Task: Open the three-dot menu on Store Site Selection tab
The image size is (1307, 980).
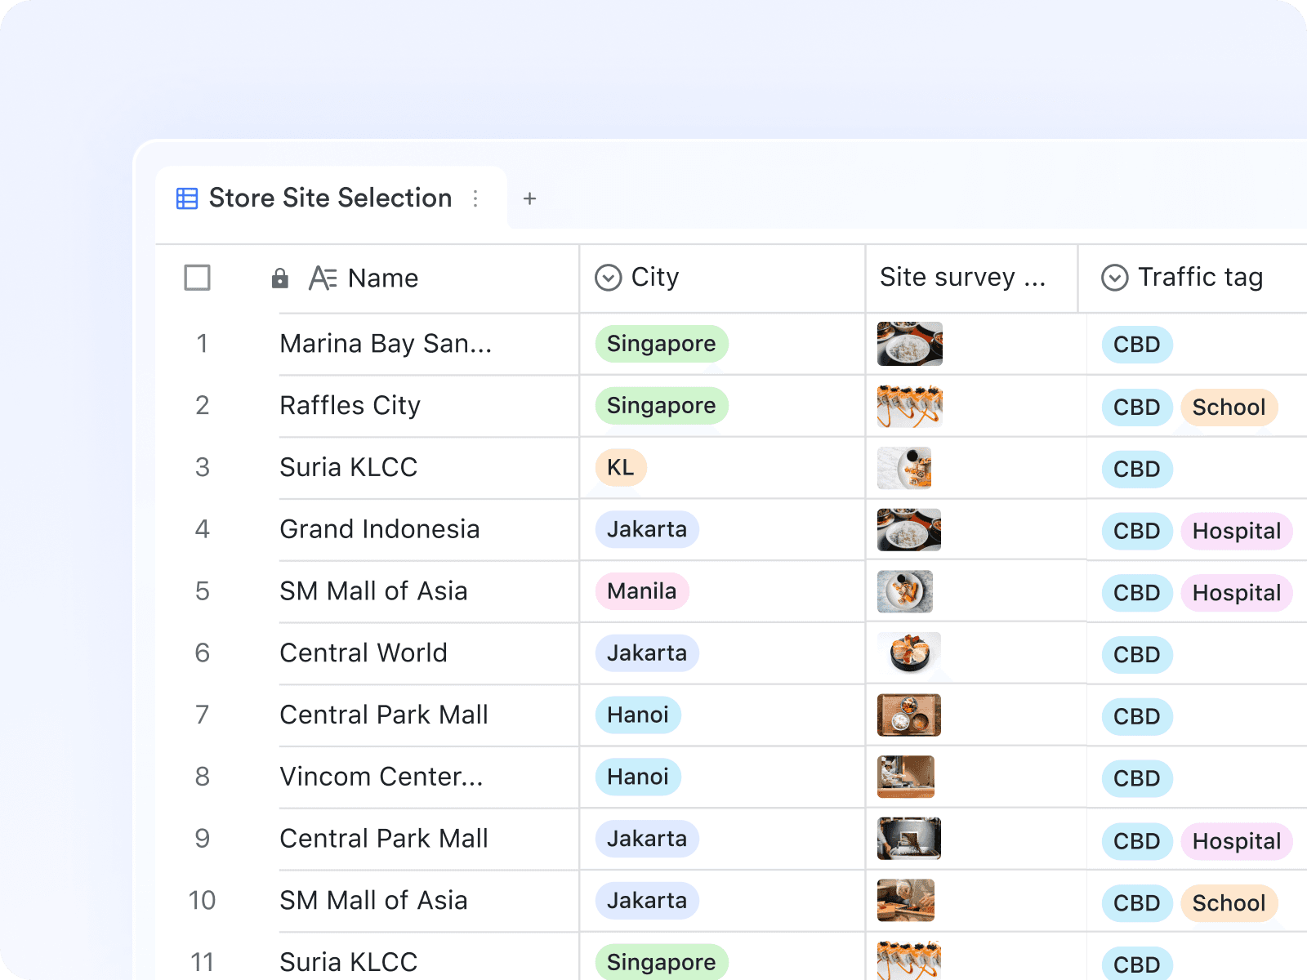Action: (475, 198)
